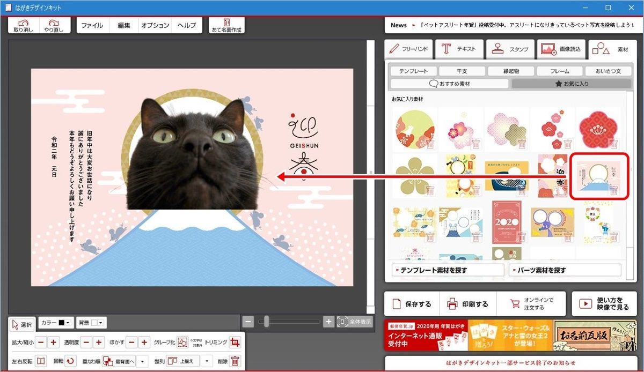Click the やり直し (redo) icon
The height and width of the screenshot is (372, 644).
coord(54,24)
